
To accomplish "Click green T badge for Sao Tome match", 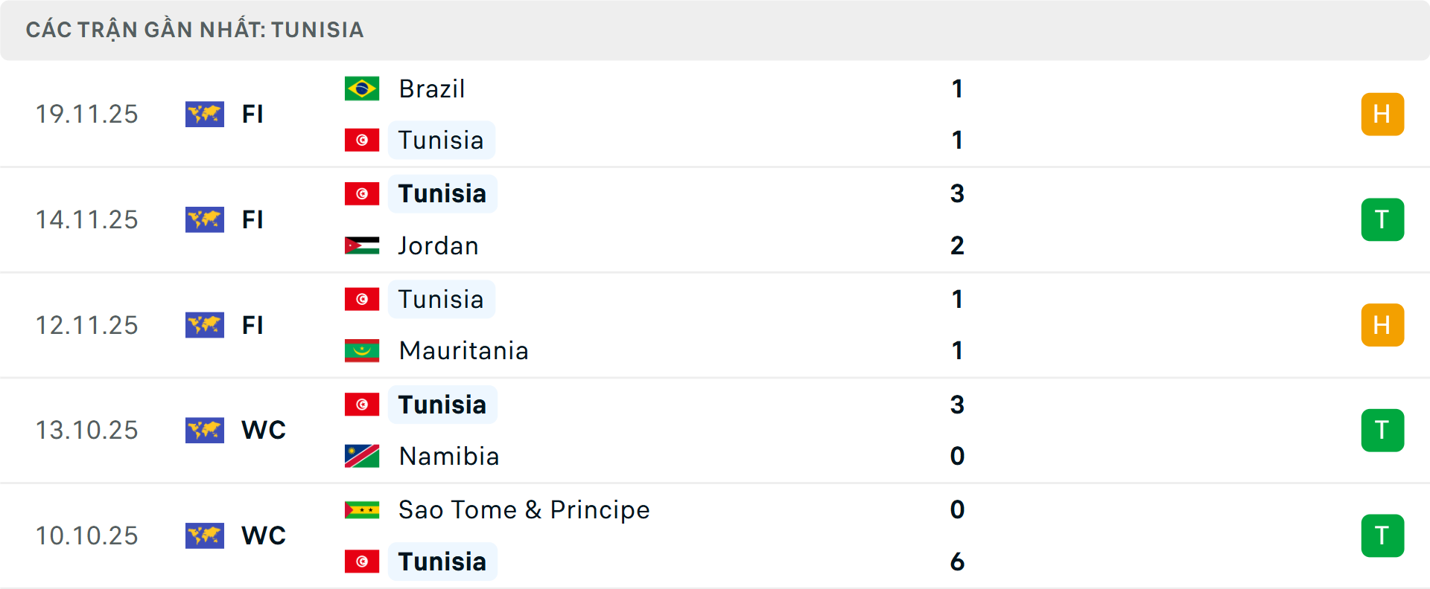I will pyautogui.click(x=1382, y=535).
